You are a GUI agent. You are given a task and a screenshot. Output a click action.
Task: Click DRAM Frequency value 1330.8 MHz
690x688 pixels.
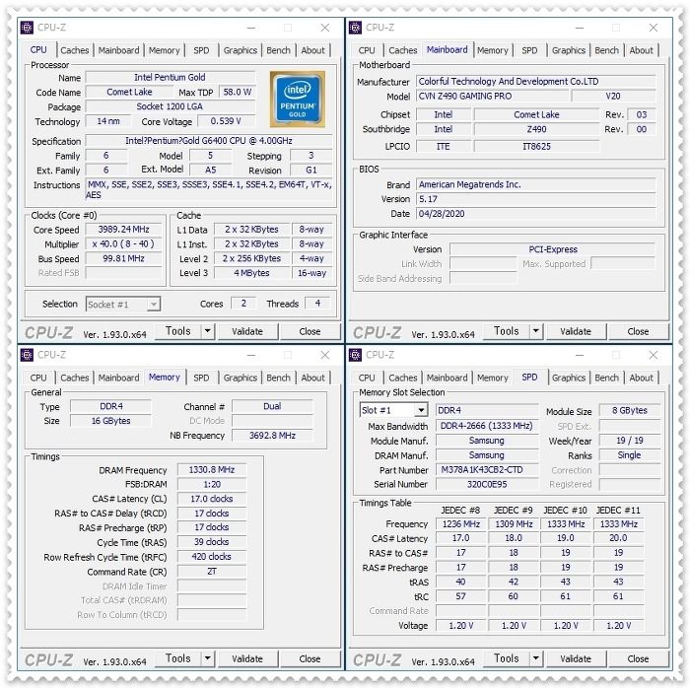[x=212, y=470]
